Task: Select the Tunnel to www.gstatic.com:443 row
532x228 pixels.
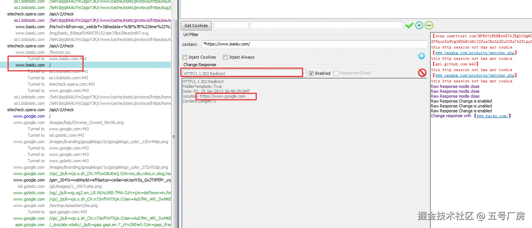Action: [x=85, y=161]
